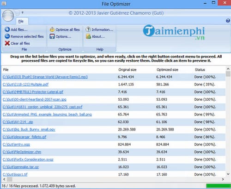Click original size value 1.647.135
Viewport: 231px width, 189px height.
(x=126, y=85)
